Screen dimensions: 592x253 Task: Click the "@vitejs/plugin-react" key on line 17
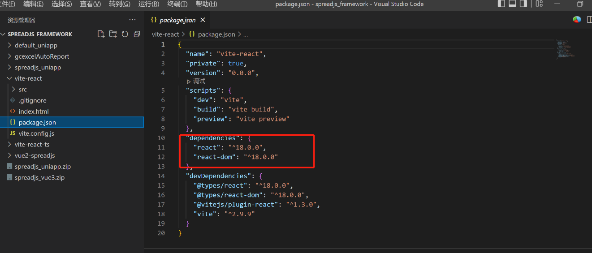[x=238, y=204]
